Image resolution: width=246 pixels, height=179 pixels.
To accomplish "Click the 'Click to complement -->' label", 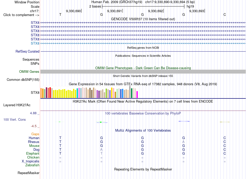I will click(x=21, y=15).
